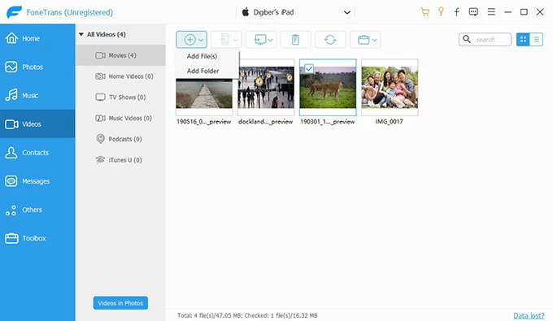Click the key register icon
The image size is (553, 321).
tap(441, 12)
